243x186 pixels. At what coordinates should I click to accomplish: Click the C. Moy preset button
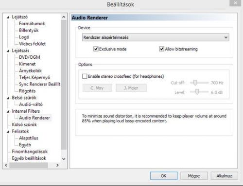click(x=97, y=88)
